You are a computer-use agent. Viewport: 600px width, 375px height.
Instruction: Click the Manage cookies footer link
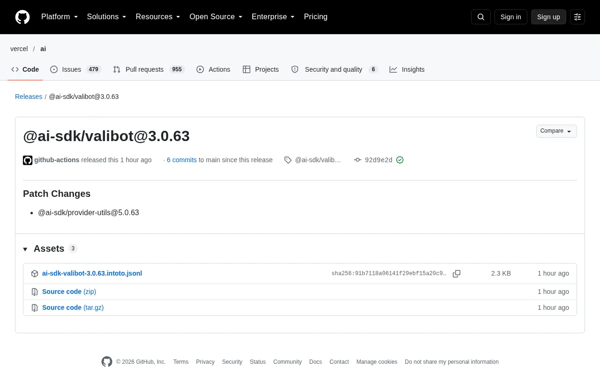(x=377, y=362)
